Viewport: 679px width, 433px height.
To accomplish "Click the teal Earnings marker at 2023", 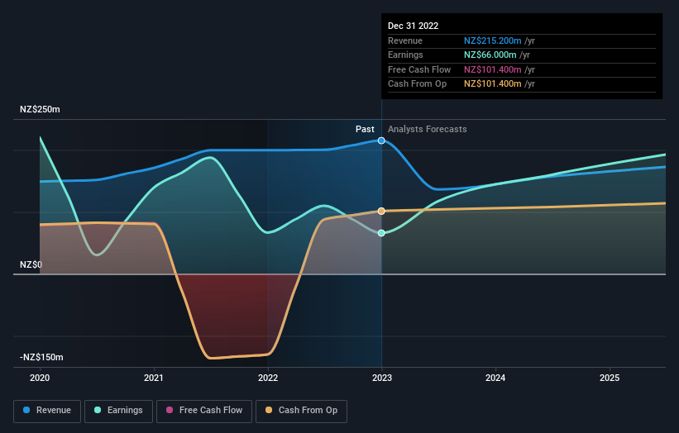I will coord(381,233).
